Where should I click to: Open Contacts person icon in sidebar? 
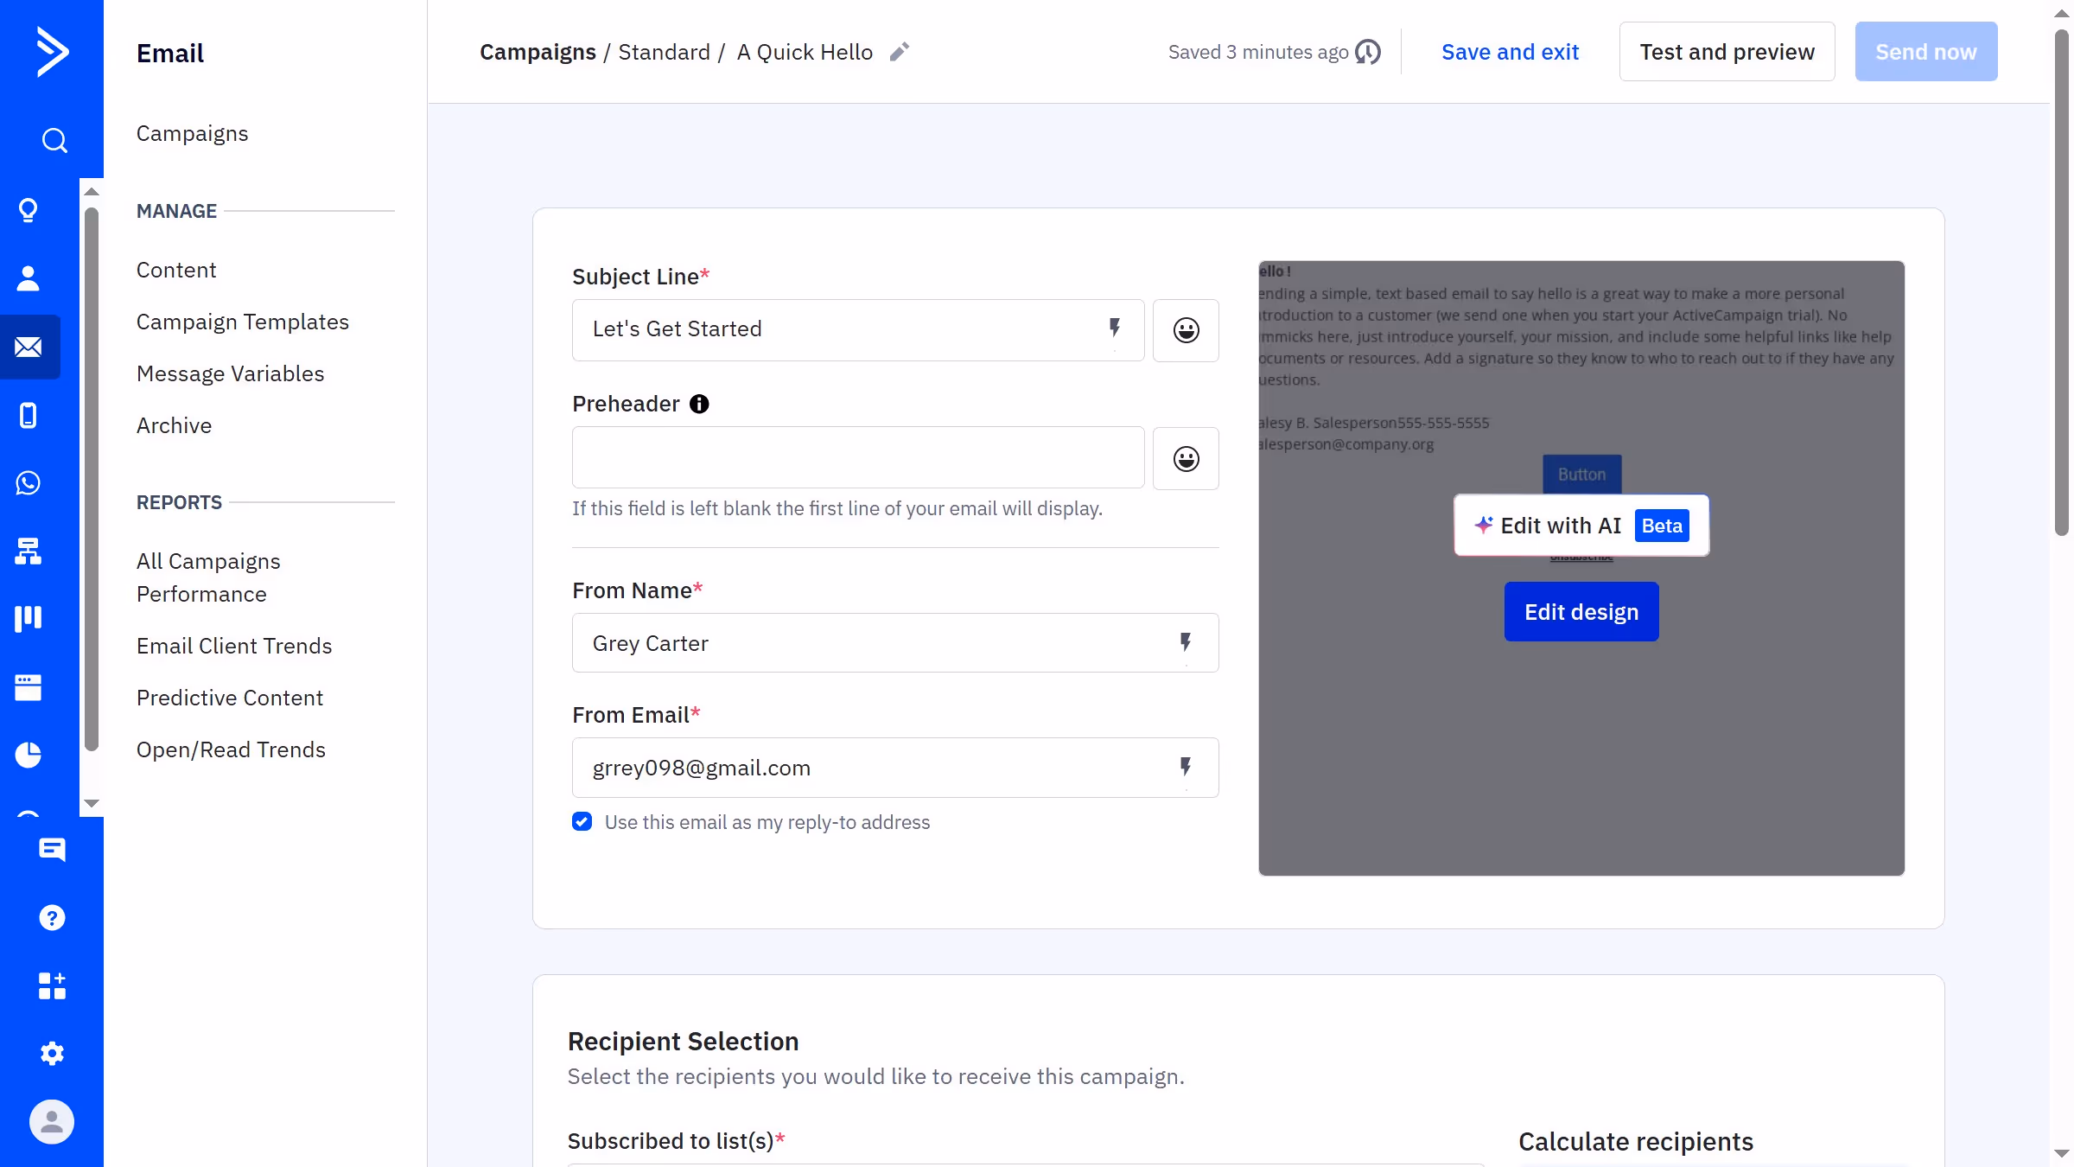pos(29,278)
